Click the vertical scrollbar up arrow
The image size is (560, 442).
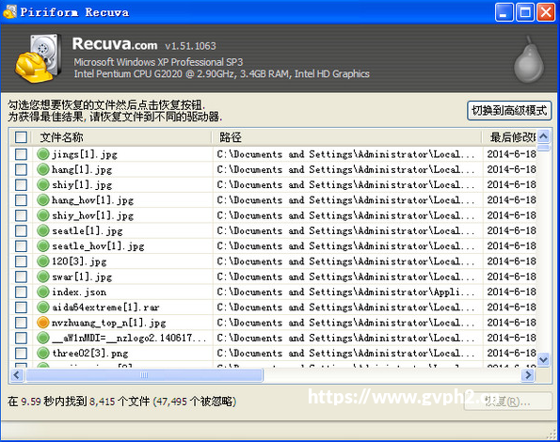[x=543, y=136]
